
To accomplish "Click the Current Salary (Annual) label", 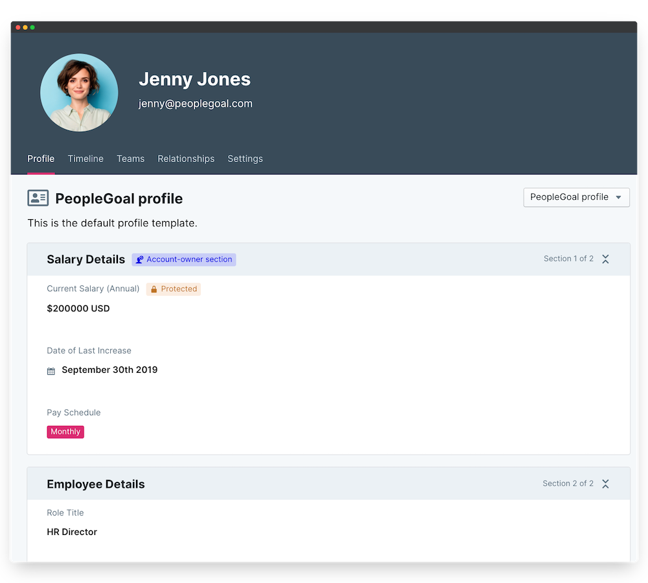I will coord(93,289).
